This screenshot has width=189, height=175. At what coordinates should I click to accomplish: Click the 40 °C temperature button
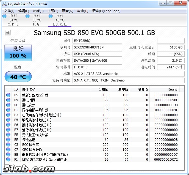[x=18, y=77]
